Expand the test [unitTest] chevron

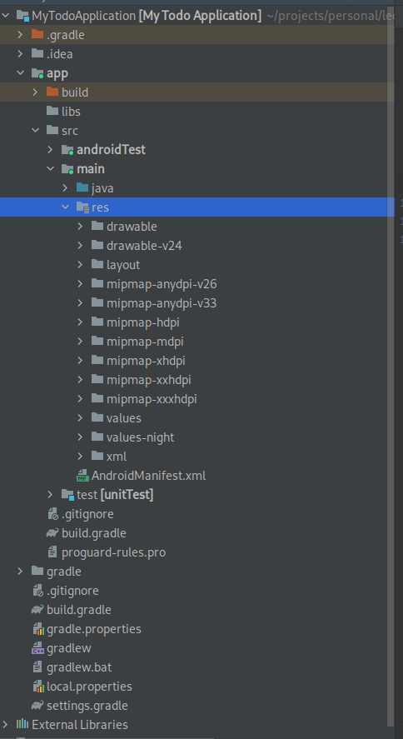[x=50, y=494]
